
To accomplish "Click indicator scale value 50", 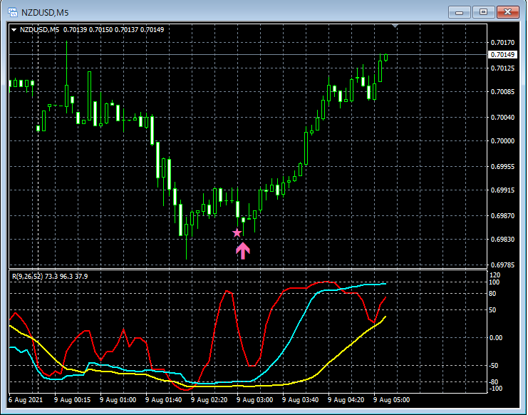I will (x=492, y=310).
